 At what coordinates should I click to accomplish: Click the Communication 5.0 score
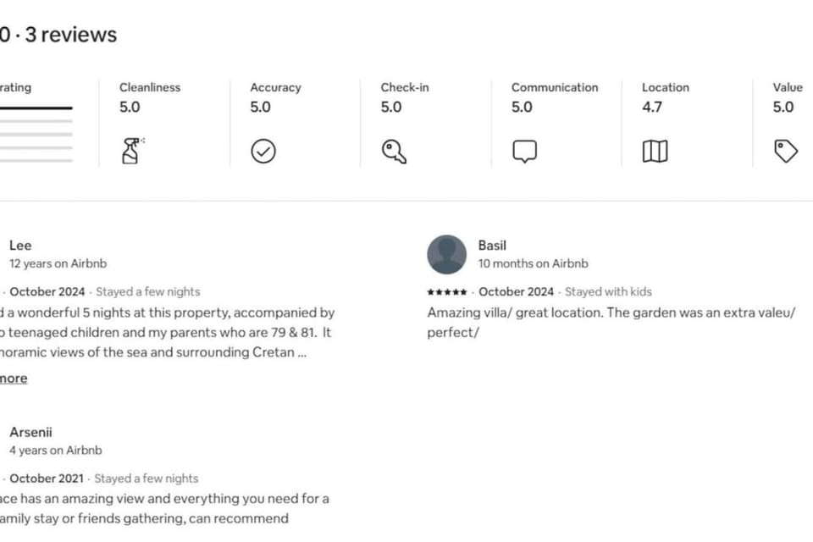click(x=522, y=107)
